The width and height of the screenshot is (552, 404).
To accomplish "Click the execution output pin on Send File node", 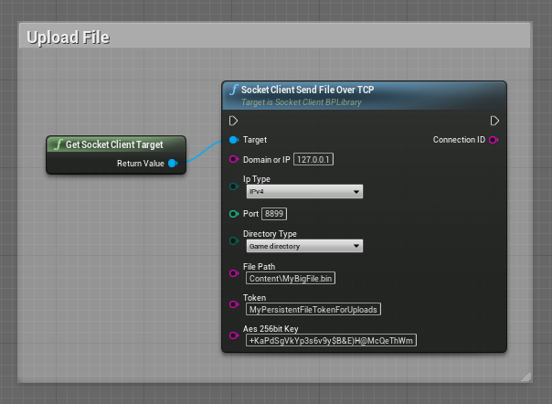I will coord(494,121).
